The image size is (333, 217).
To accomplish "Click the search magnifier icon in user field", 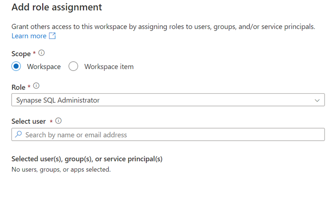I will click(19, 134).
